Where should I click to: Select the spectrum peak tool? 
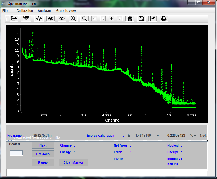pyautogui.click(x=38, y=18)
